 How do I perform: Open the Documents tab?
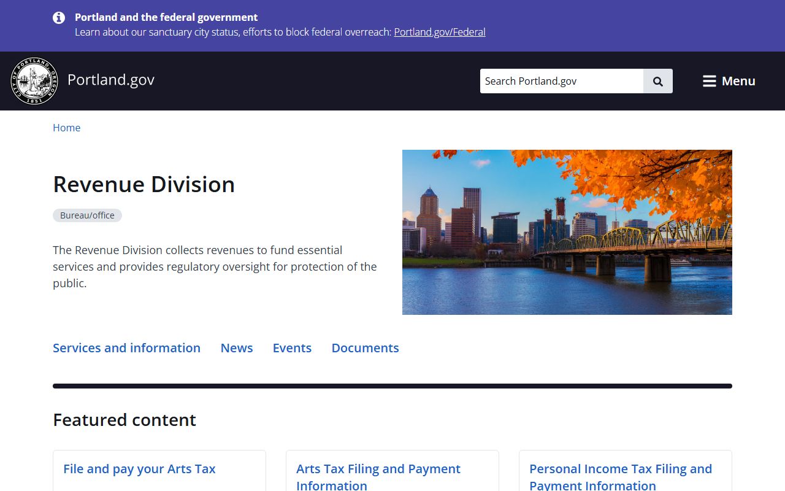(366, 348)
